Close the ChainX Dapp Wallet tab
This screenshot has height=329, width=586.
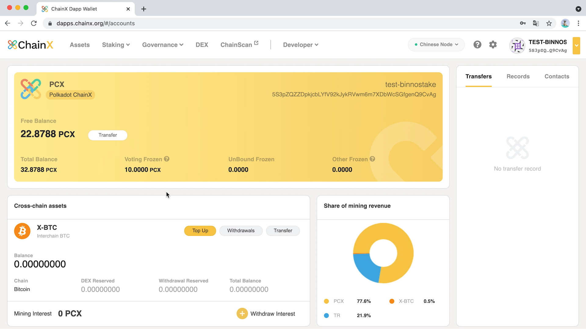[128, 9]
